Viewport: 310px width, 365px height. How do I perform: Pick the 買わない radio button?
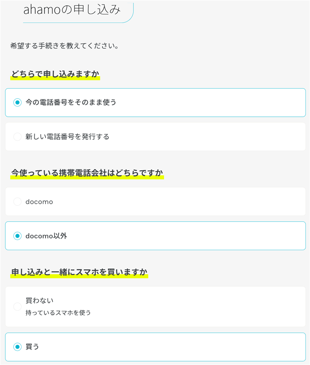tap(17, 307)
